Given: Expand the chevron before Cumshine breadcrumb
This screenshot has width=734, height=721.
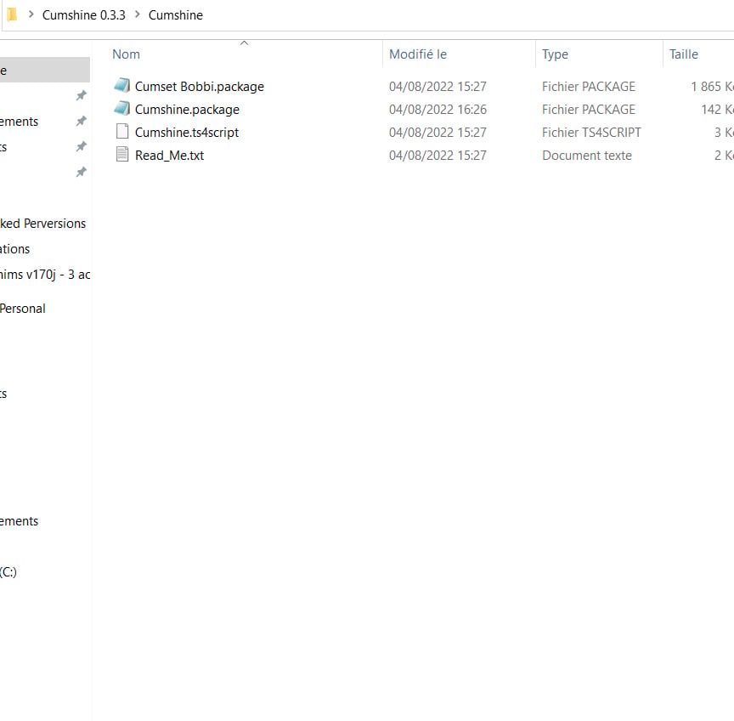Looking at the screenshot, I should pyautogui.click(x=137, y=14).
